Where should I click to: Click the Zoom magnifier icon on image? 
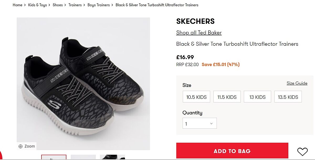tap(20, 146)
